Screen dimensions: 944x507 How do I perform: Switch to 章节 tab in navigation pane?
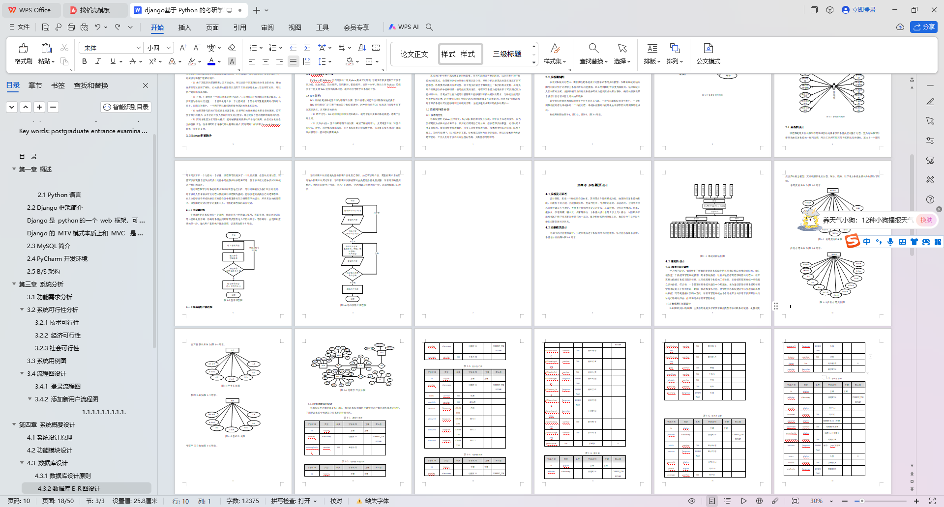point(35,85)
